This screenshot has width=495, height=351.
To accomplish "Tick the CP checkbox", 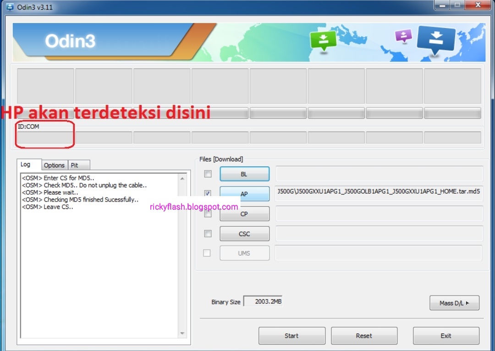I will click(208, 214).
